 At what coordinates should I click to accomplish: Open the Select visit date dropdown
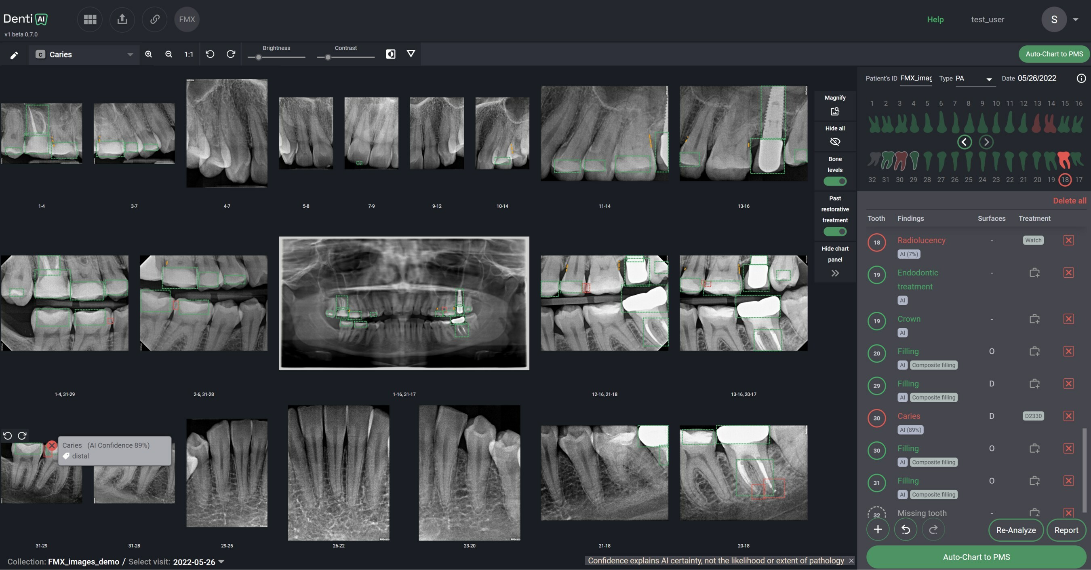pyautogui.click(x=221, y=562)
